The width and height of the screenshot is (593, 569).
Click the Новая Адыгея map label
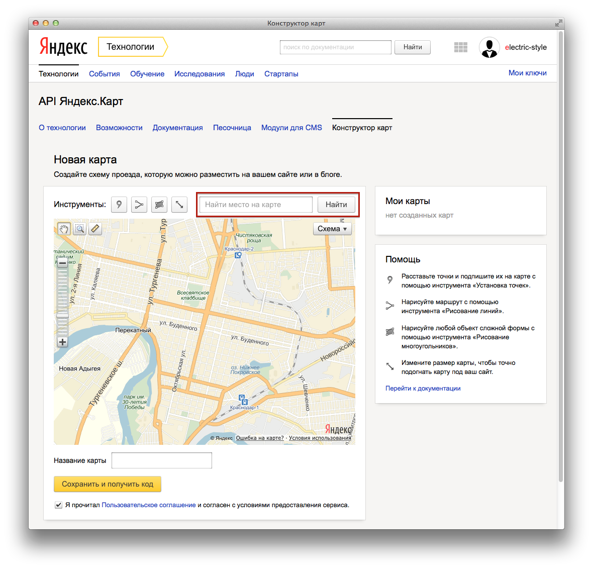(80, 368)
